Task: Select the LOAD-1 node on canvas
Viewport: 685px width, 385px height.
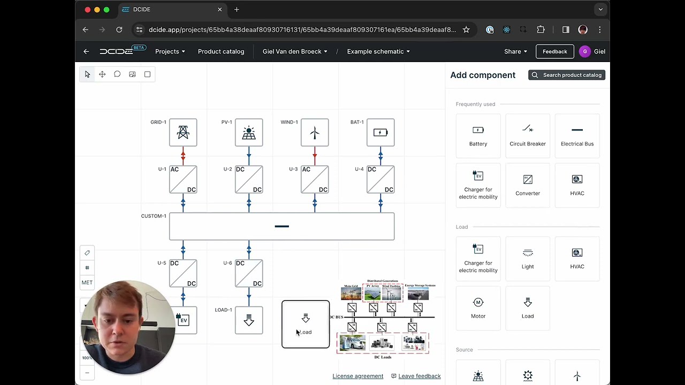Action: tap(249, 320)
